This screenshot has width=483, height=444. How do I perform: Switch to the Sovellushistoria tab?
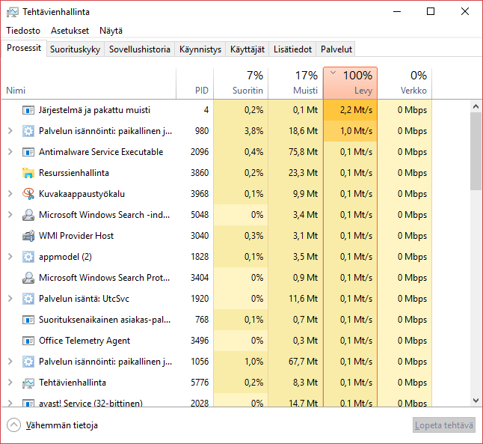coord(140,49)
